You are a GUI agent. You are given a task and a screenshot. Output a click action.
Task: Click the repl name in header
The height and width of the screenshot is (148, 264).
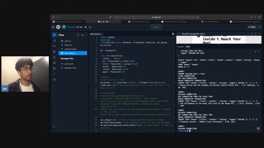[80, 27]
